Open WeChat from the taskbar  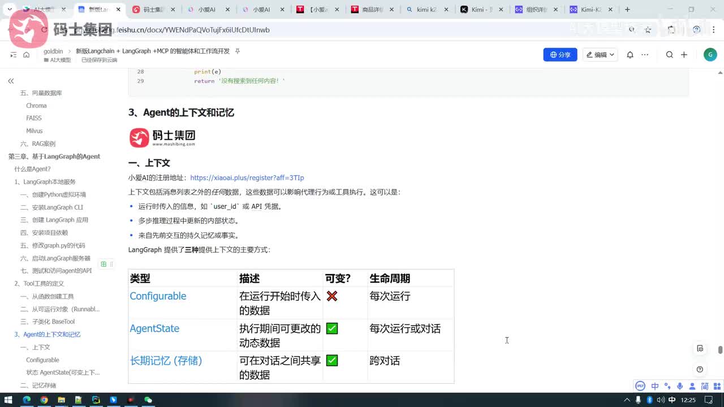click(x=148, y=400)
